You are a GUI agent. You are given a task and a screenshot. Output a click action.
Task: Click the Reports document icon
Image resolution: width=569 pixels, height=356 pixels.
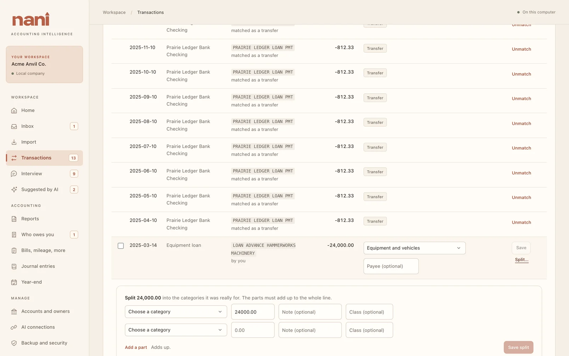tap(14, 219)
